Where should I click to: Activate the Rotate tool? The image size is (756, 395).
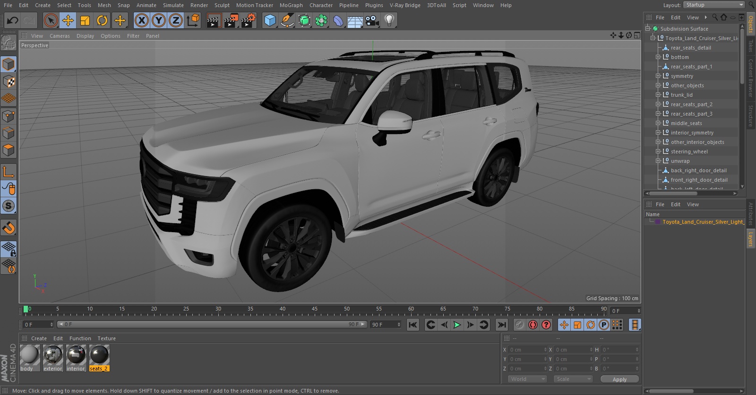(x=102, y=20)
